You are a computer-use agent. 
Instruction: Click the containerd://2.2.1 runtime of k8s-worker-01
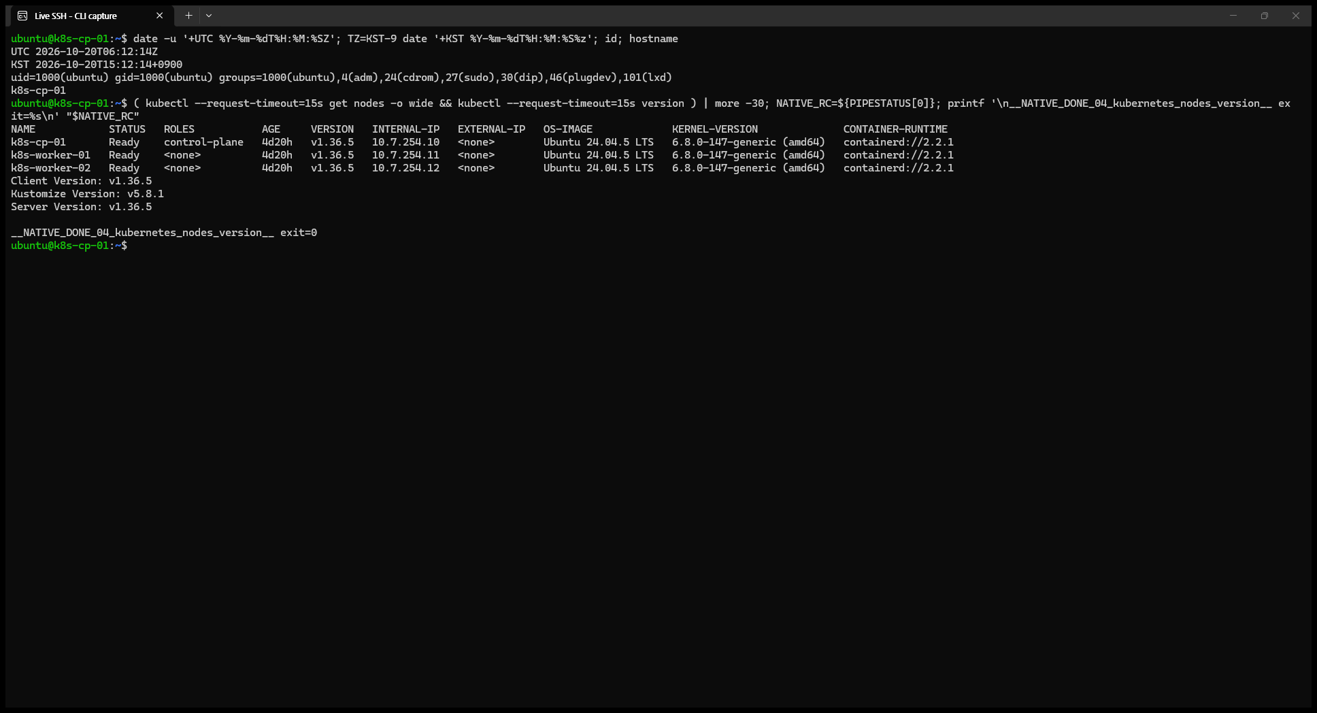click(x=899, y=155)
